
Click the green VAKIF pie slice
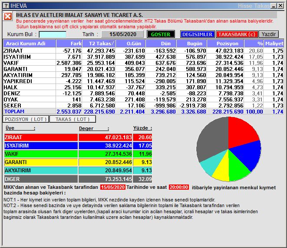point(237,169)
